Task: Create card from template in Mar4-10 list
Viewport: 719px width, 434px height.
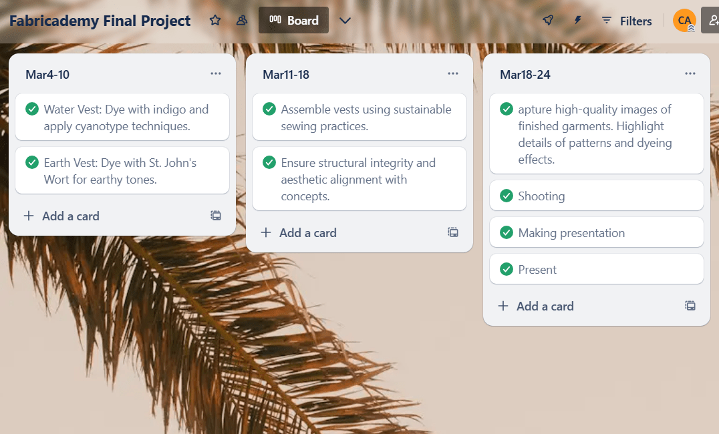Action: [216, 216]
